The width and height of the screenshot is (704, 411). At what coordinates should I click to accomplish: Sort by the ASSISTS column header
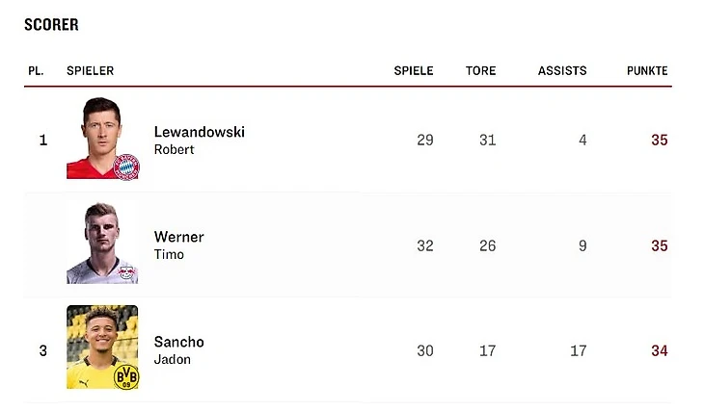coord(561,71)
